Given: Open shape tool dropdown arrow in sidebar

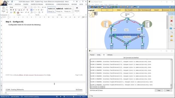Looking at the screenshot, I should click(x=174, y=29).
